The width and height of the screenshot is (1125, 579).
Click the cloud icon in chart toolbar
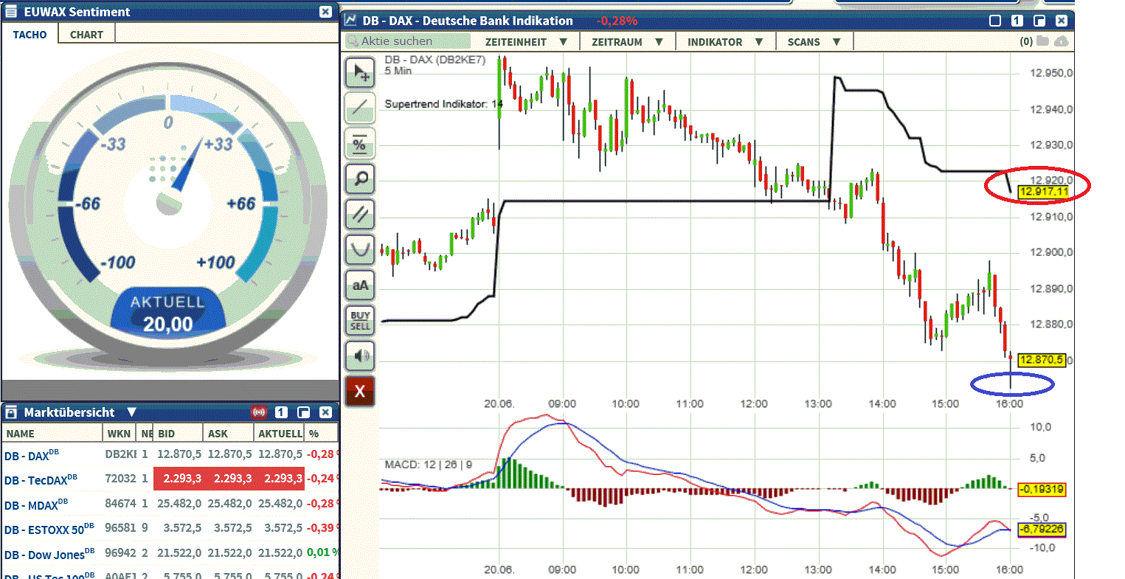click(x=1061, y=41)
